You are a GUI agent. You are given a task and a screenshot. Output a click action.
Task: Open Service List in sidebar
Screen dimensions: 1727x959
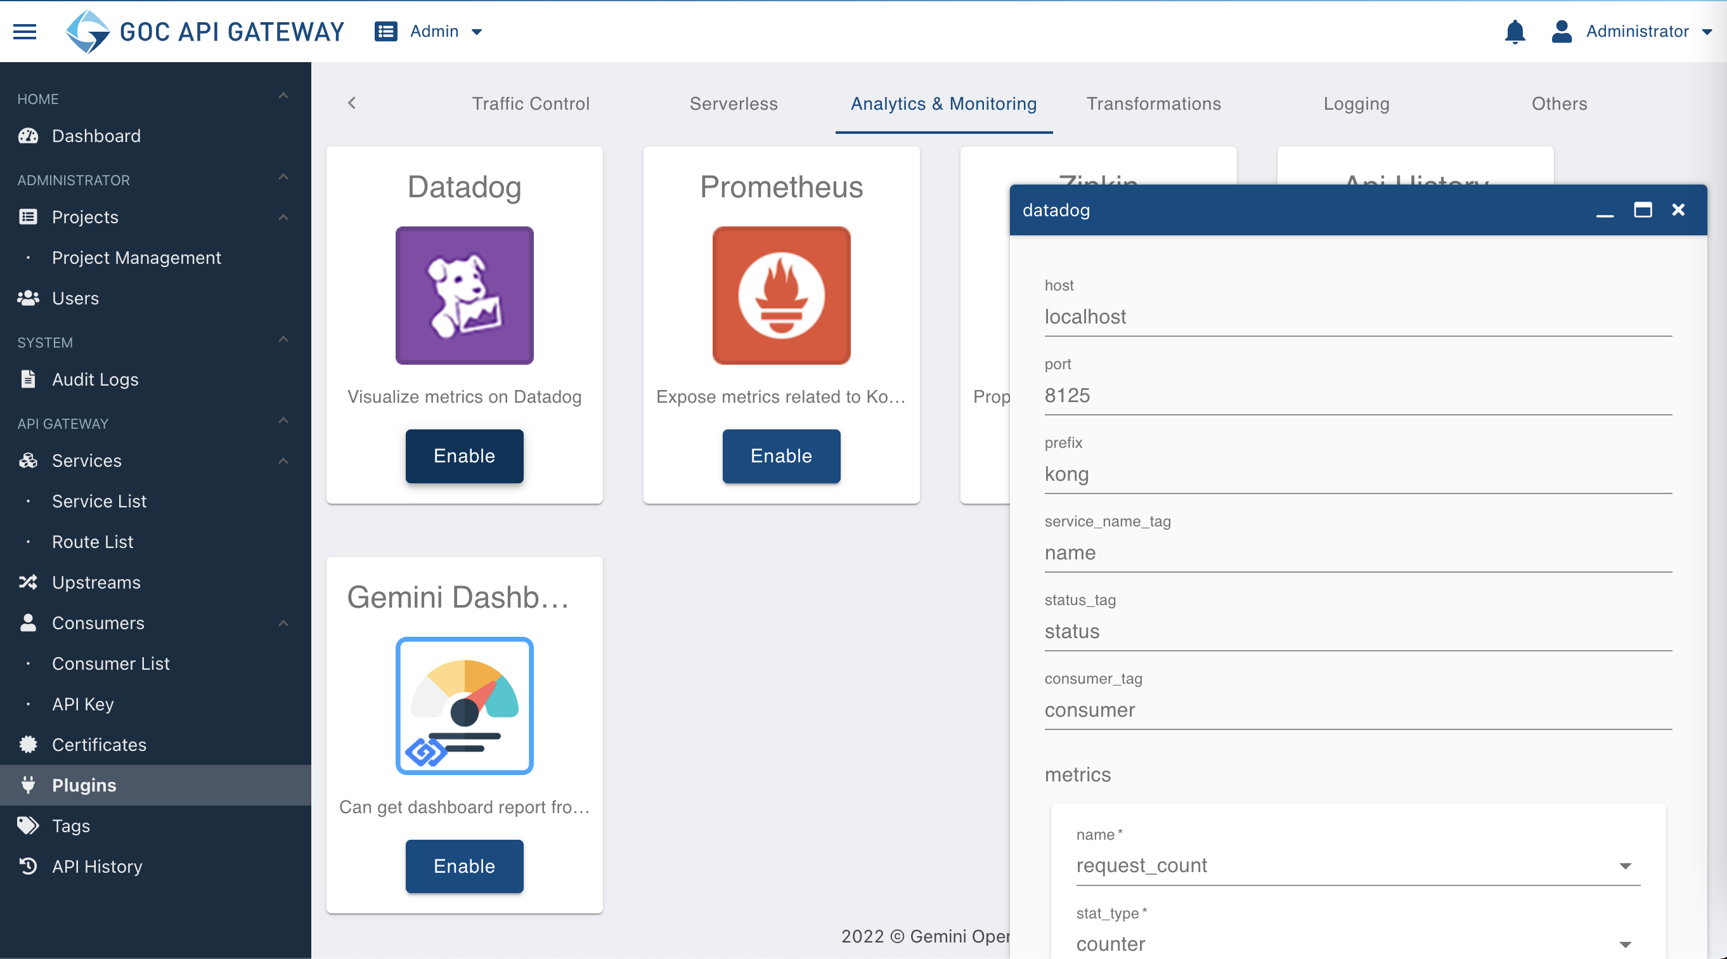[100, 501]
